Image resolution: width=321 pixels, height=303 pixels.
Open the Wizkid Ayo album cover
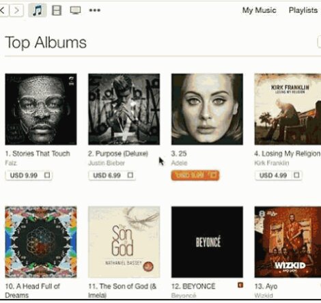pos(288,242)
